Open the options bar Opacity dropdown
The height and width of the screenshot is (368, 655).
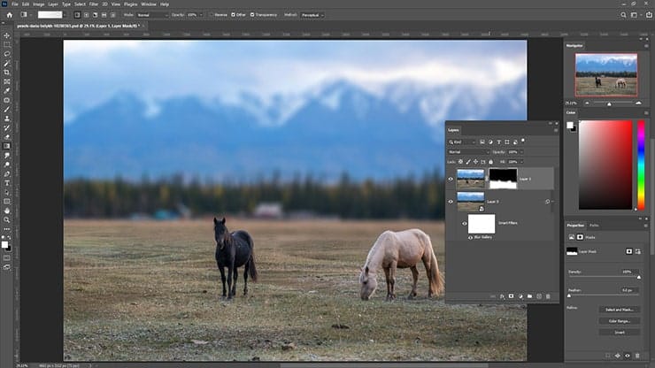click(201, 15)
